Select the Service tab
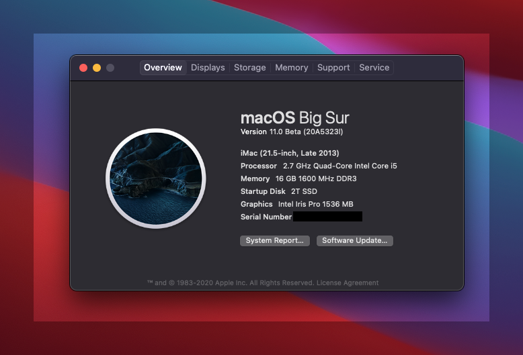The image size is (523, 355). pos(374,68)
